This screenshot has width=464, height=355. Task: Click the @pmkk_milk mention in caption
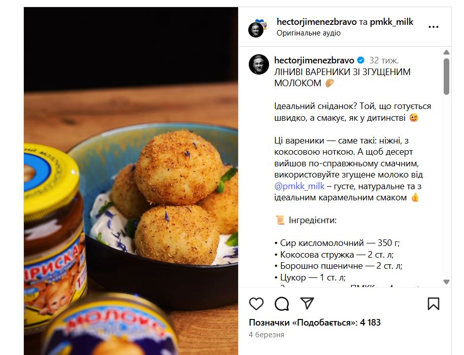(x=300, y=186)
